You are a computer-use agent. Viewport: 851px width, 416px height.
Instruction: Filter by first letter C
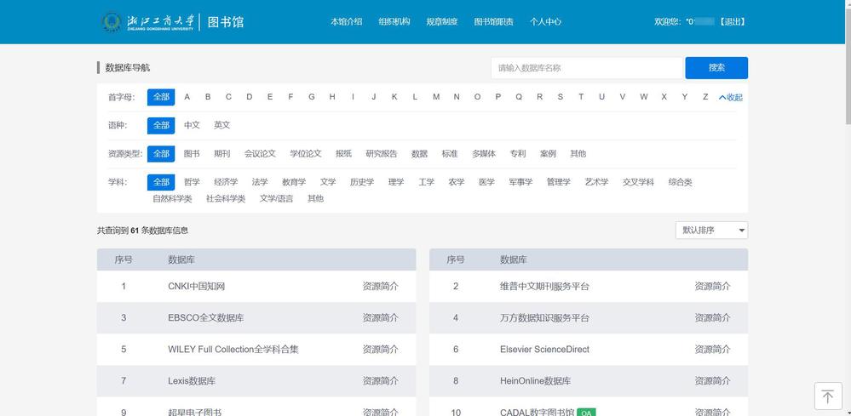click(228, 97)
